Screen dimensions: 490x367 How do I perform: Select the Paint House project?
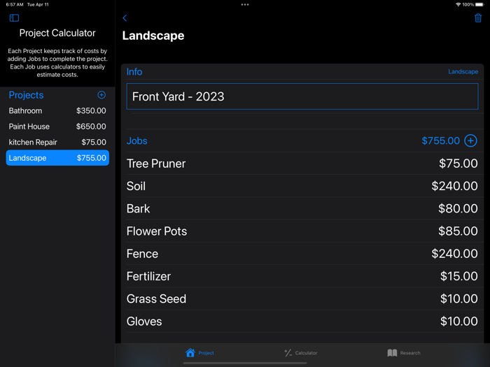(x=57, y=127)
